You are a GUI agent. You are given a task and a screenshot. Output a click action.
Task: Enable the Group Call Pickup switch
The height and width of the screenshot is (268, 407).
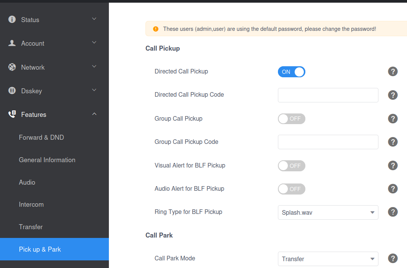click(292, 119)
